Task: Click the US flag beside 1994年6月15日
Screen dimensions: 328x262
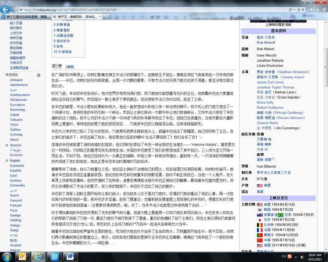Action: [x=260, y=205]
